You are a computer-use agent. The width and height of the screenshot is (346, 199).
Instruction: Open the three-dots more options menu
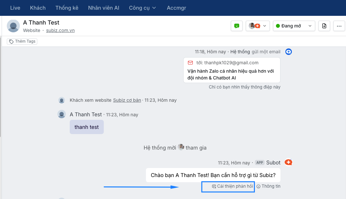pos(339,26)
